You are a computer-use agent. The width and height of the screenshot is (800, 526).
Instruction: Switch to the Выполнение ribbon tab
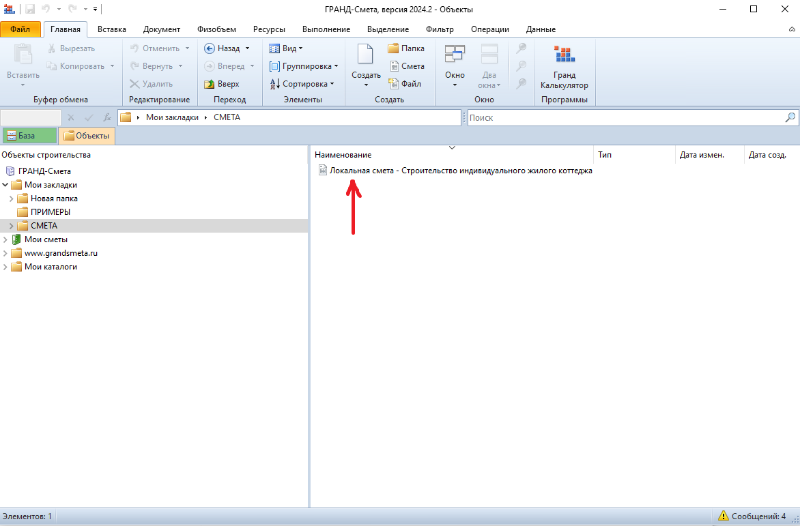pyautogui.click(x=326, y=29)
